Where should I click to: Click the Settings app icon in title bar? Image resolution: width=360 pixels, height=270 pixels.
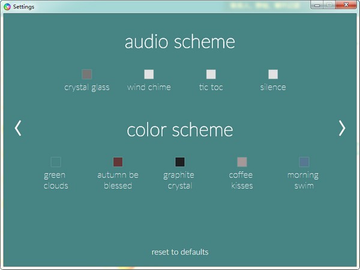[7, 6]
